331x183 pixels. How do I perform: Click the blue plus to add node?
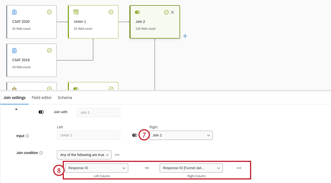tap(185, 36)
